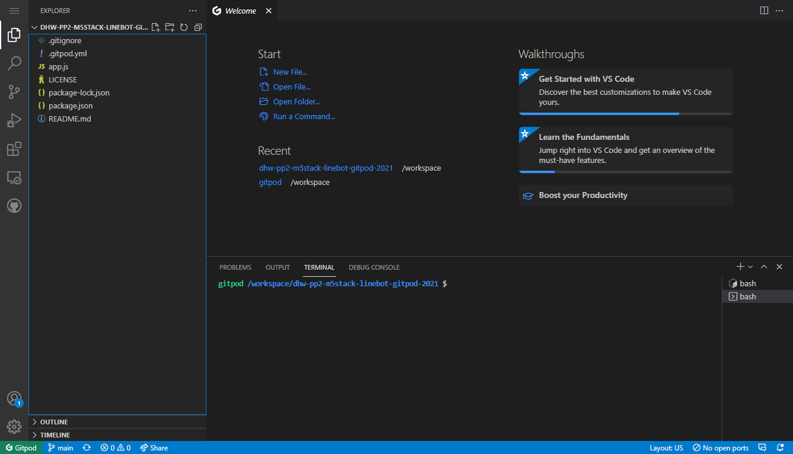Viewport: 793px width, 454px height.
Task: Open Learn the Fundamentals walkthrough
Action: [x=626, y=150]
